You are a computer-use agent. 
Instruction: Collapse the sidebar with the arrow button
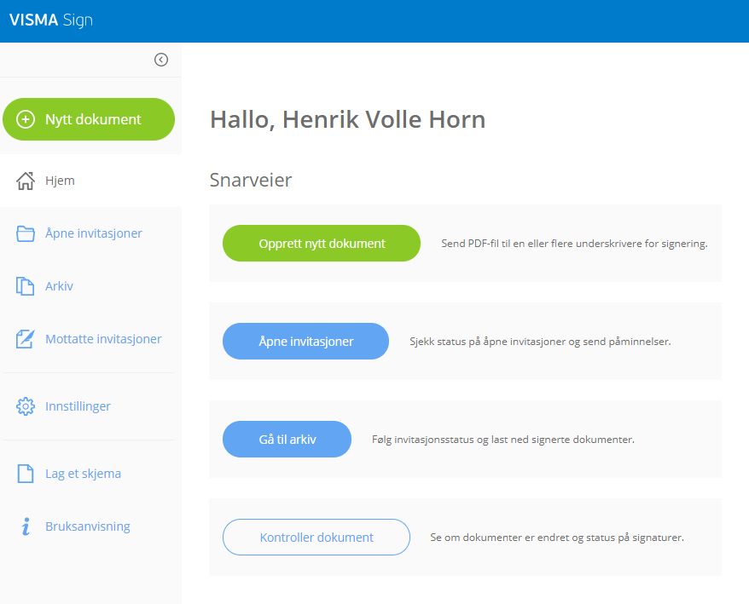coord(161,60)
